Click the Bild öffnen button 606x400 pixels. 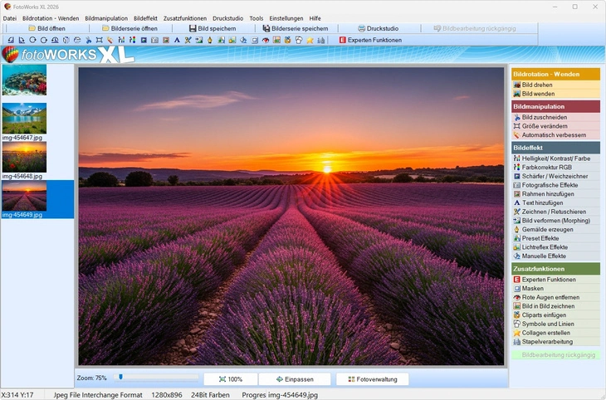tap(46, 28)
